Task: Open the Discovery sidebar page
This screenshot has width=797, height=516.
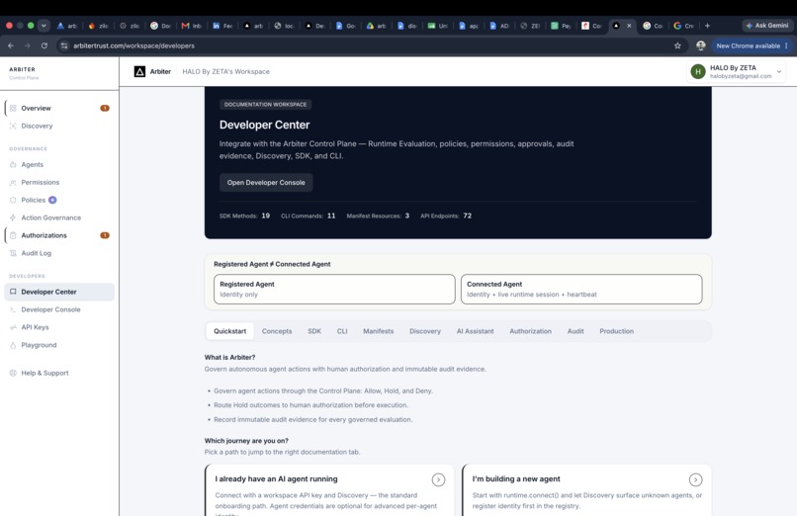Action: 59,126
